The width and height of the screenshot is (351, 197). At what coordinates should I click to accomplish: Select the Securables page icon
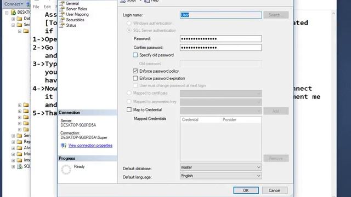(62, 20)
